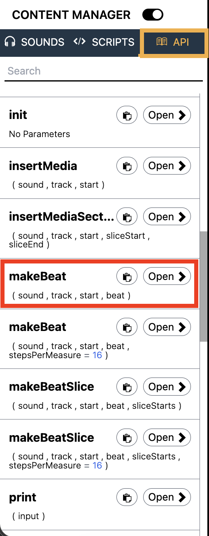Image resolution: width=209 pixels, height=536 pixels.
Task: Click paste icon next to print function
Action: click(x=127, y=497)
